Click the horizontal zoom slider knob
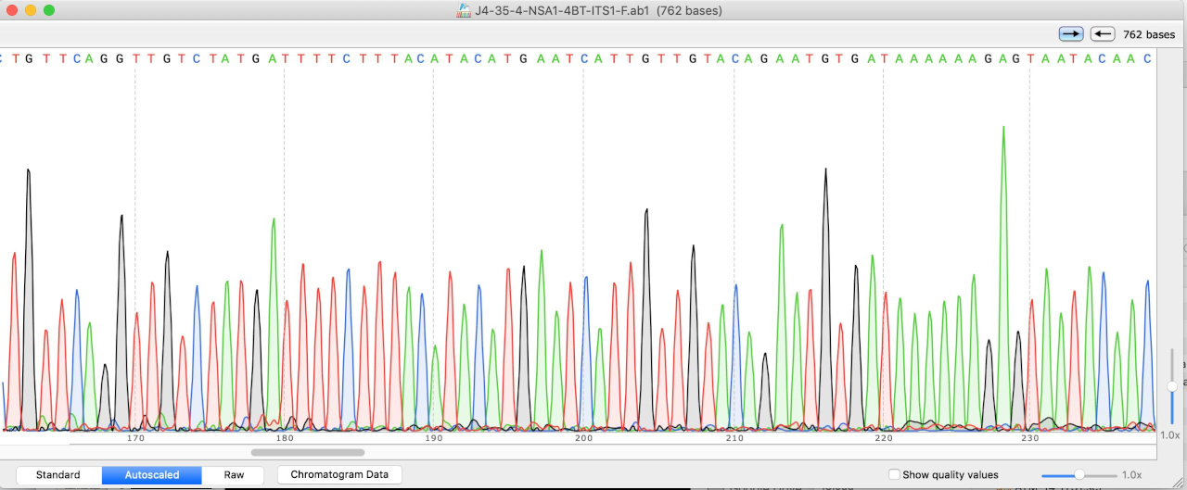This screenshot has width=1187, height=490. pyautogui.click(x=1079, y=475)
